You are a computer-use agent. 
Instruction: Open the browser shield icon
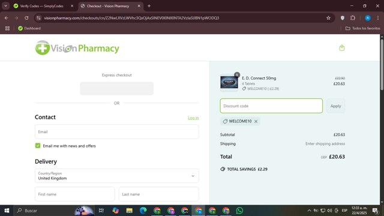(x=343, y=18)
